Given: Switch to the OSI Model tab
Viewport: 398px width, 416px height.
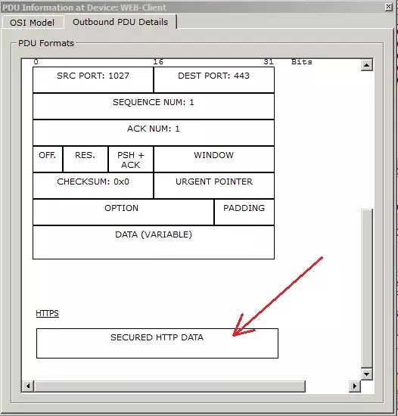Looking at the screenshot, I should 33,22.
